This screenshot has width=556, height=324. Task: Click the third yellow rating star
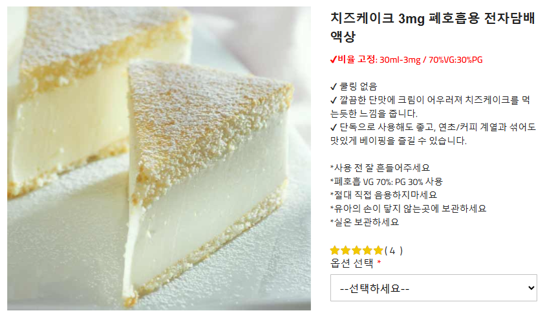pos(357,250)
